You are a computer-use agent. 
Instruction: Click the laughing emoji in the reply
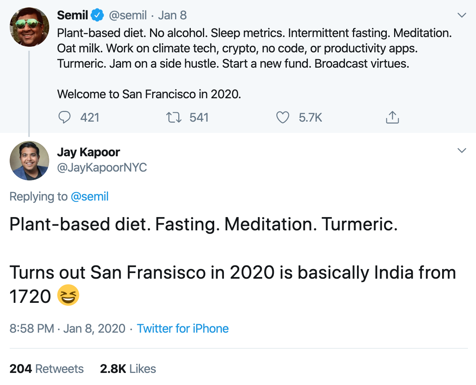(x=68, y=296)
